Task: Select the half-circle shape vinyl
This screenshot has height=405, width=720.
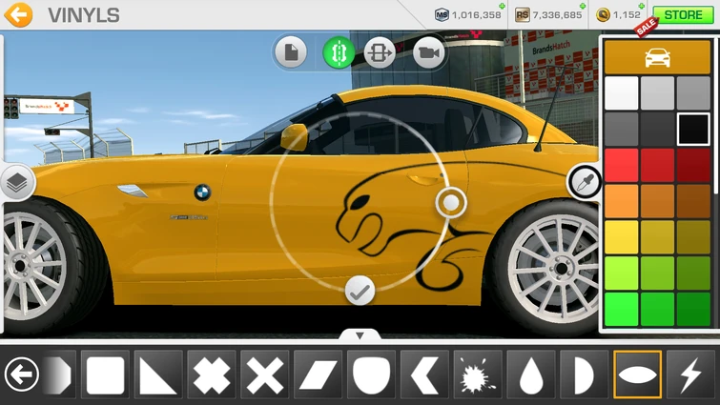Action: 584,375
